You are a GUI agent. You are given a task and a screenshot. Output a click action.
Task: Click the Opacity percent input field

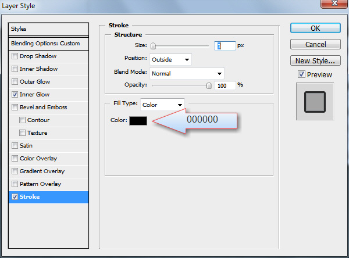(225, 85)
